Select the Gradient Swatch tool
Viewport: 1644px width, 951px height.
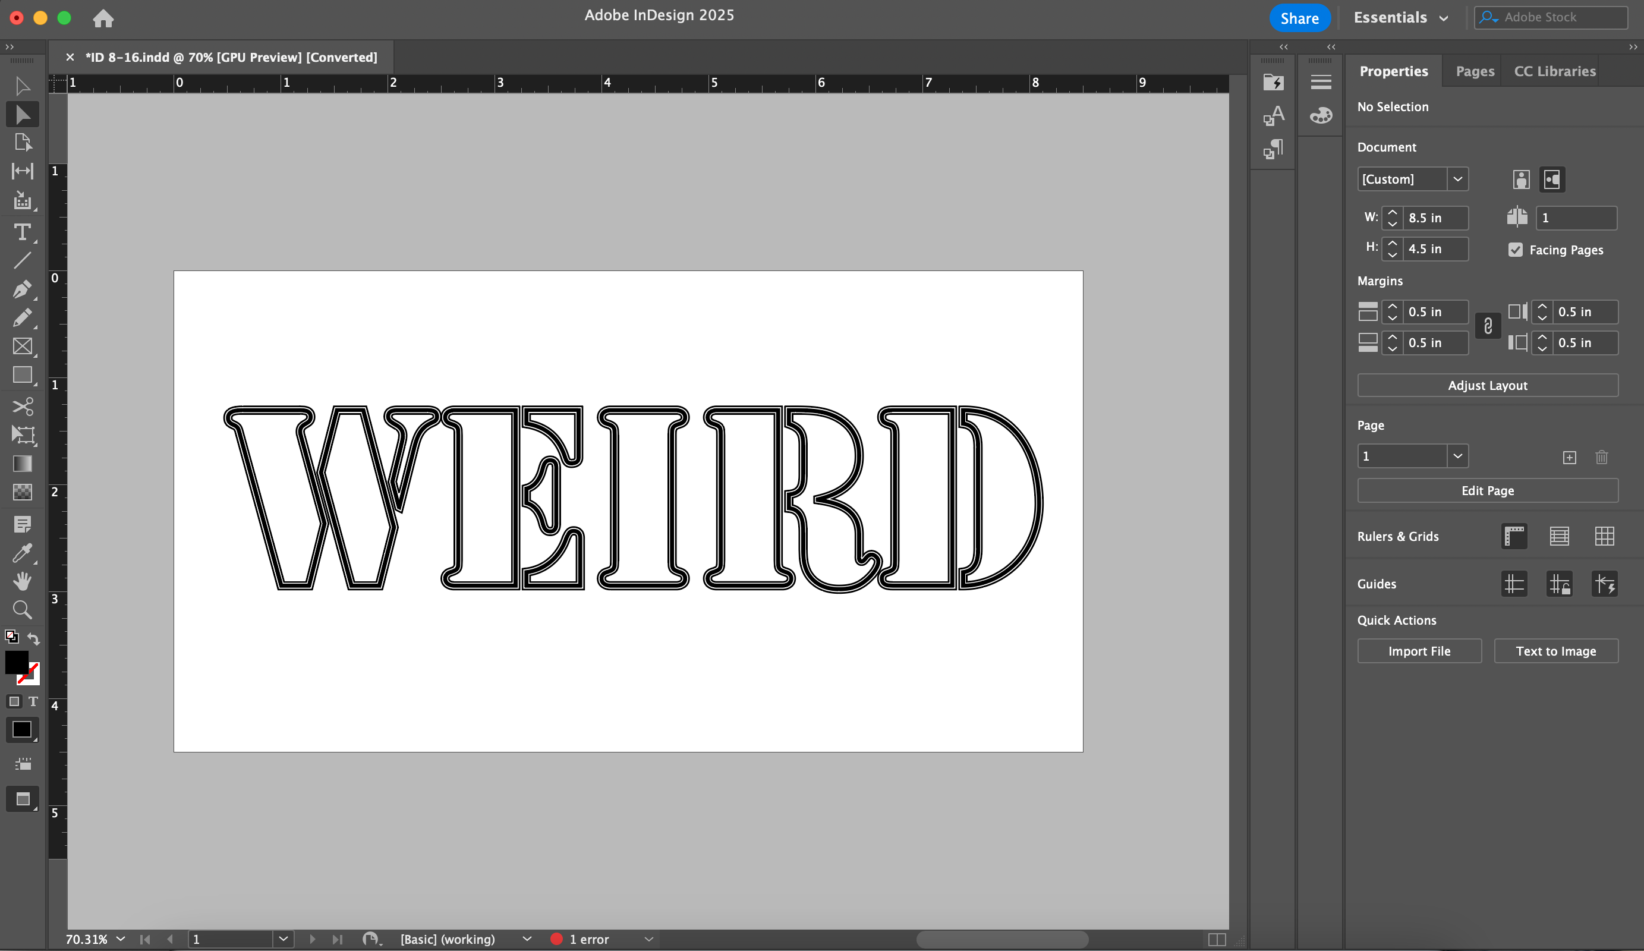pyautogui.click(x=22, y=464)
